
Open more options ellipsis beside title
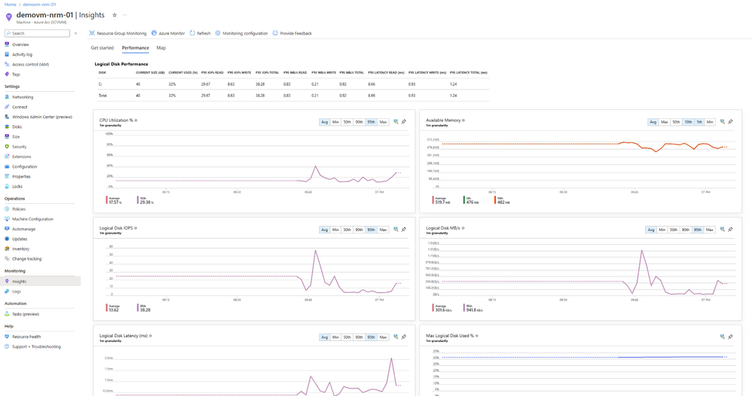[124, 15]
